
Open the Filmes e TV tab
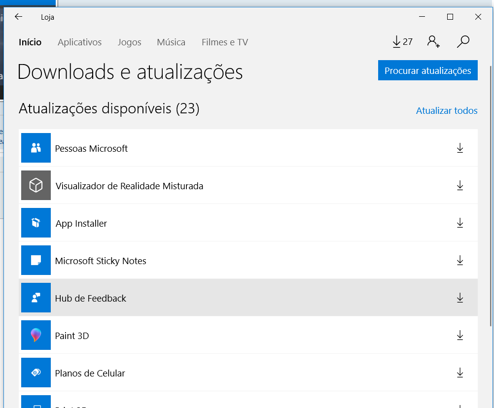click(225, 42)
